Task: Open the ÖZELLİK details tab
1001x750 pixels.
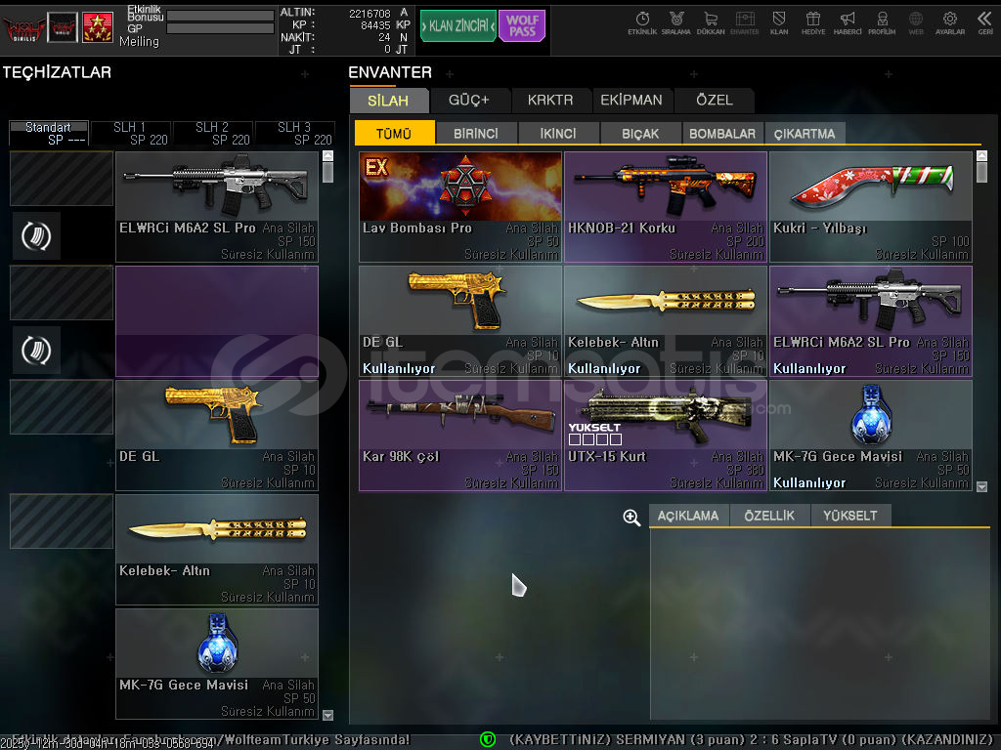Action: click(x=769, y=516)
